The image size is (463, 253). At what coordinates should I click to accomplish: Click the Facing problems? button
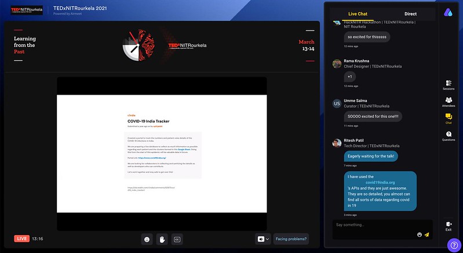[x=291, y=239]
